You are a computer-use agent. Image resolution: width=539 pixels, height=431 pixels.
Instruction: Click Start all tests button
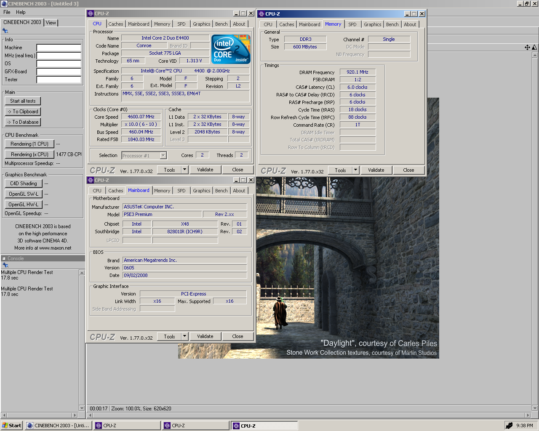pyautogui.click(x=23, y=101)
